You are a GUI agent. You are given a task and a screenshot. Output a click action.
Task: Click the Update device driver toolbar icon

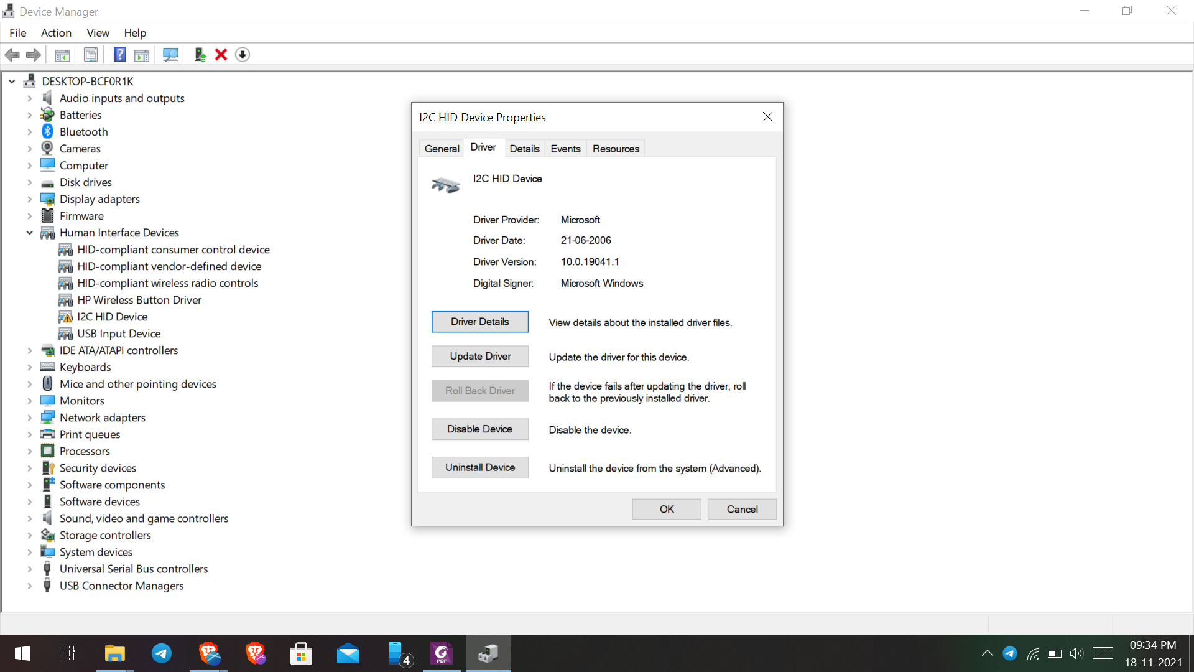200,55
